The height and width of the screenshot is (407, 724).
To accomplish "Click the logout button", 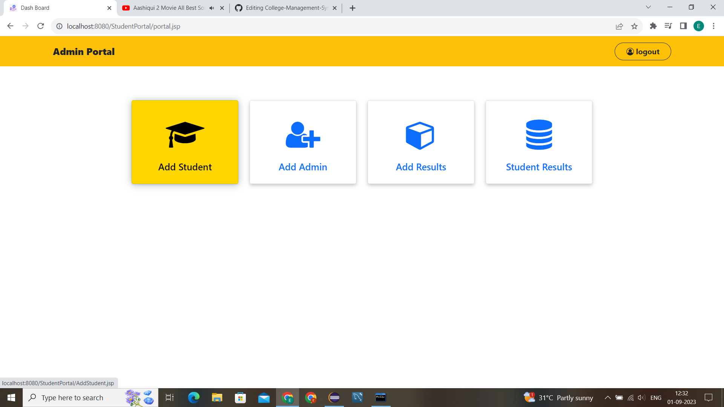I will [x=643, y=51].
